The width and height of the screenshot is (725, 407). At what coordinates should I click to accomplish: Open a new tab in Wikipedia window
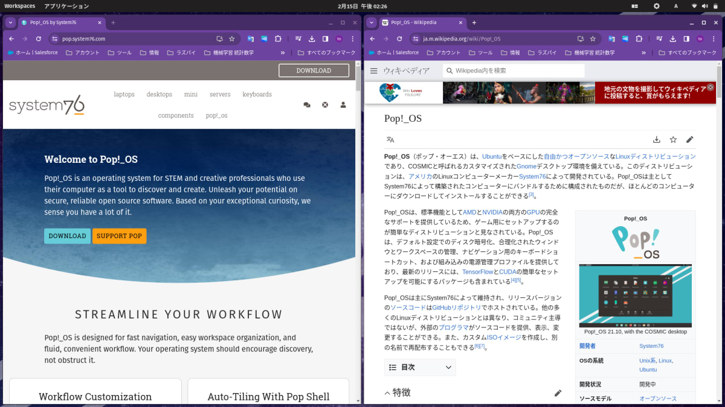tap(474, 22)
